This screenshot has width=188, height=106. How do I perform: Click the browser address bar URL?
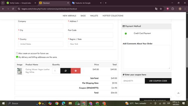49,9
